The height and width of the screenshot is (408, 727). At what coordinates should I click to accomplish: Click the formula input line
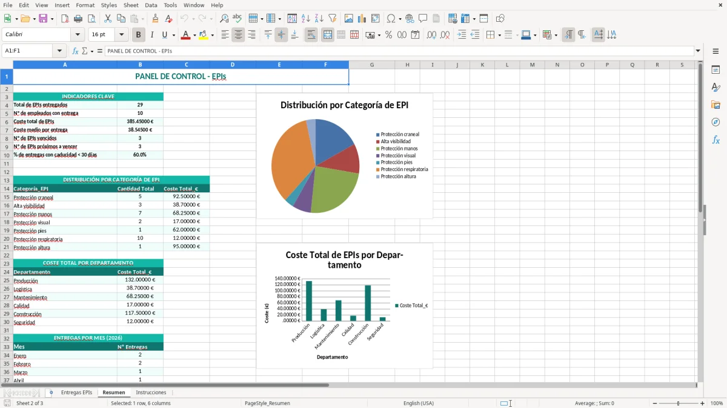399,51
